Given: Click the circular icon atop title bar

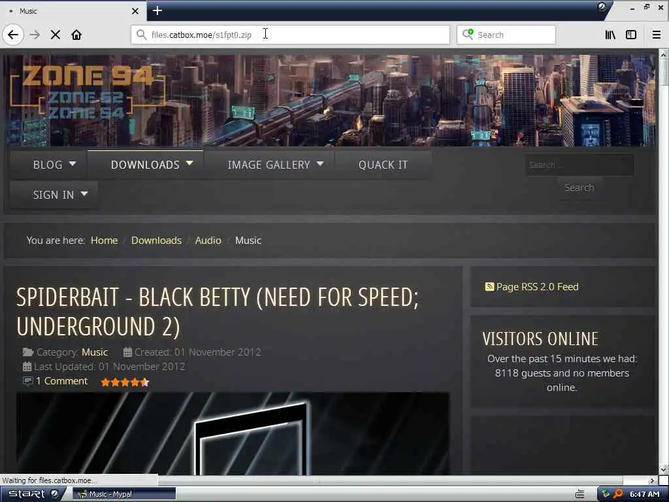Looking at the screenshot, I should 602,7.
